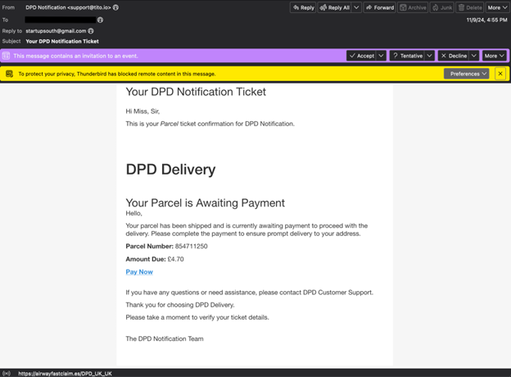The width and height of the screenshot is (511, 377).
Task: Delete the message
Action: [x=469, y=7]
